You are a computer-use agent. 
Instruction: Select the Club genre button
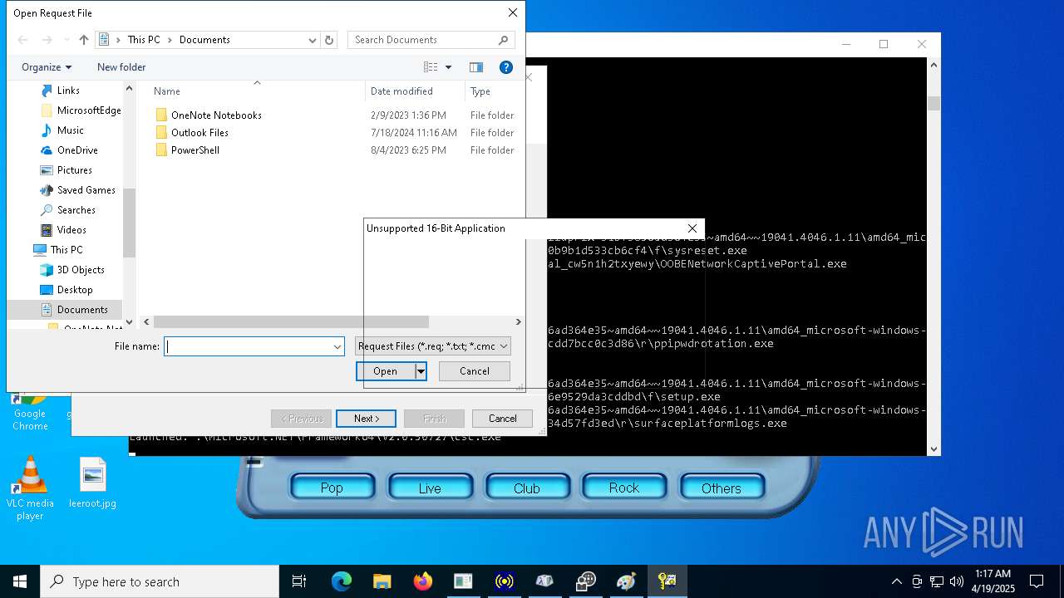[x=527, y=488]
